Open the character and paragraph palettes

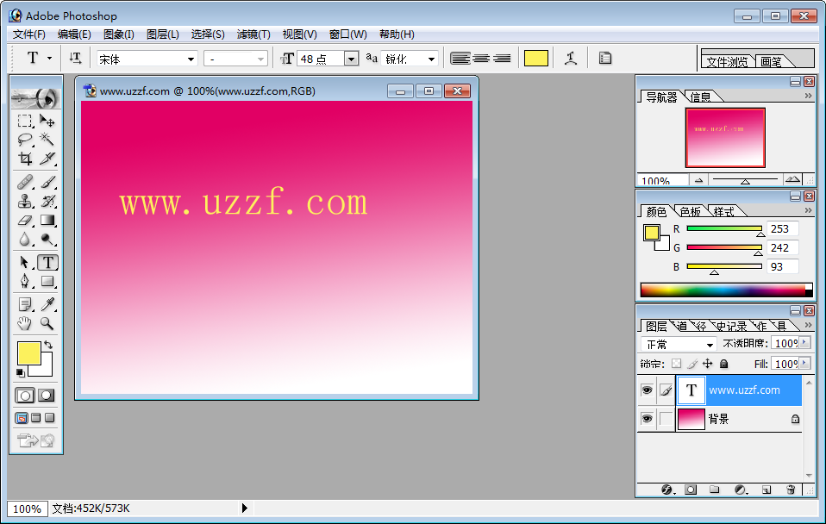(x=605, y=59)
